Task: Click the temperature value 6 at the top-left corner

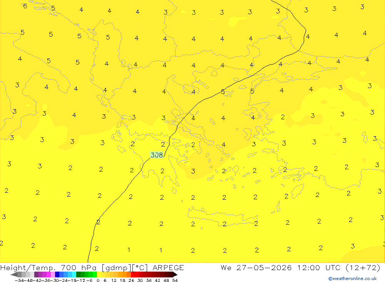Action: pyautogui.click(x=25, y=6)
